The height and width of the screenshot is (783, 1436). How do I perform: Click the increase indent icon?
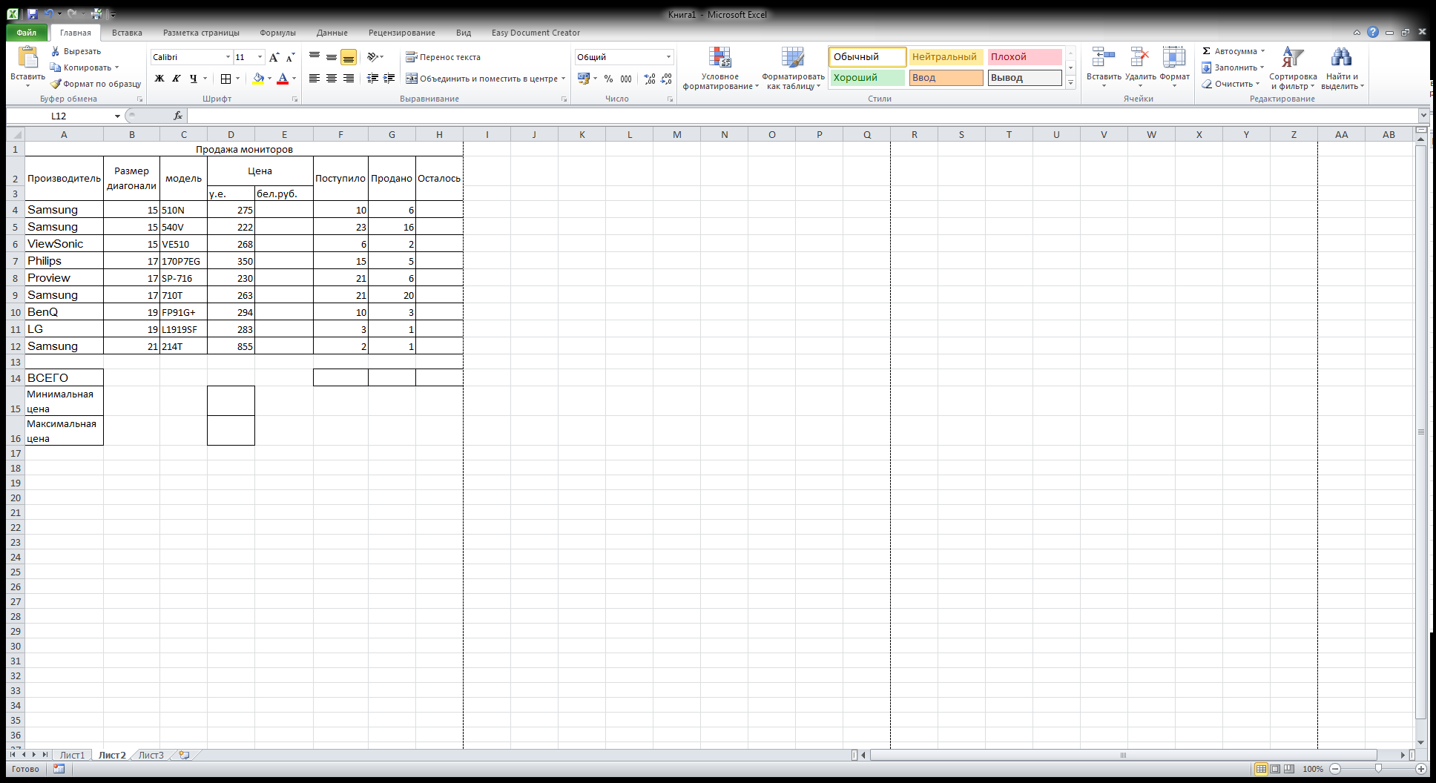tap(389, 79)
